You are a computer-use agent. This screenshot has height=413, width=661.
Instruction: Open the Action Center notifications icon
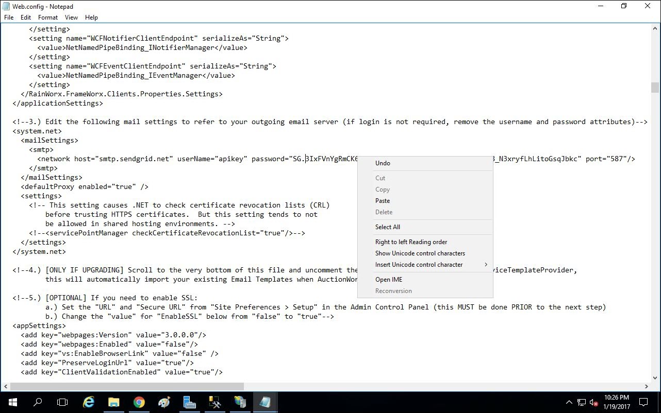click(643, 402)
